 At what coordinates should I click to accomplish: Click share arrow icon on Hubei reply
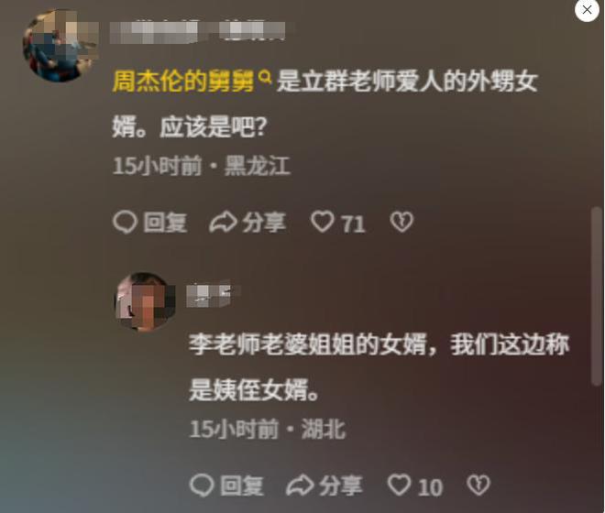[x=300, y=486]
